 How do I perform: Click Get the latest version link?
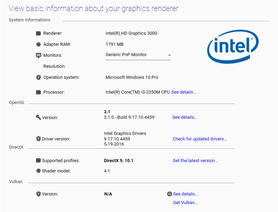point(195,161)
